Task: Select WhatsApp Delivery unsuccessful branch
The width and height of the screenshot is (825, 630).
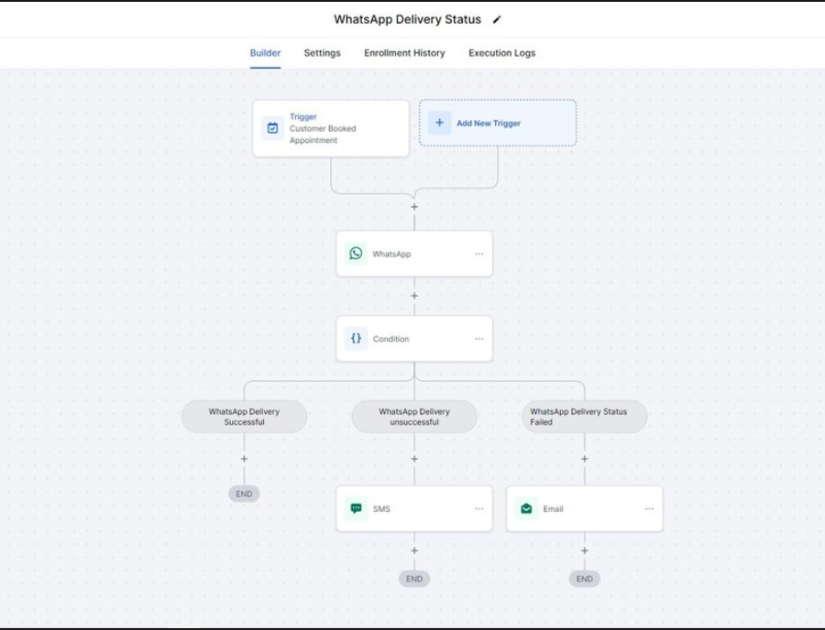Action: pyautogui.click(x=414, y=417)
